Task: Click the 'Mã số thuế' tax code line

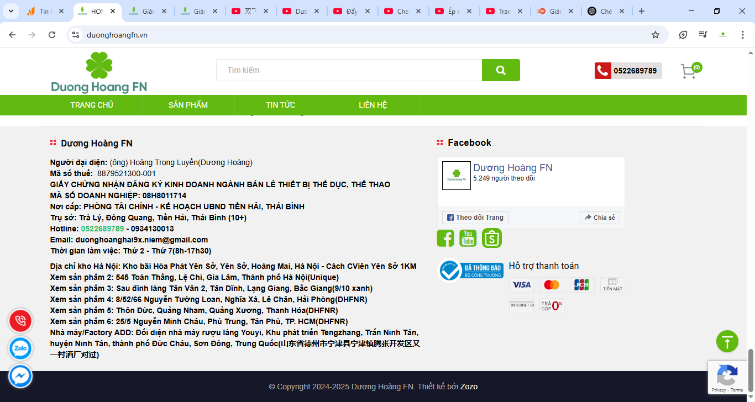Action: [x=103, y=173]
